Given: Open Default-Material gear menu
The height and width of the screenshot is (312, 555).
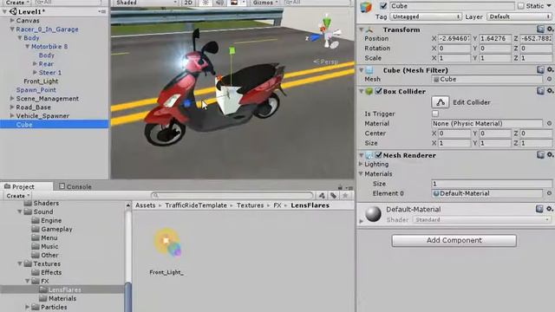Looking at the screenshot, I should [x=550, y=209].
